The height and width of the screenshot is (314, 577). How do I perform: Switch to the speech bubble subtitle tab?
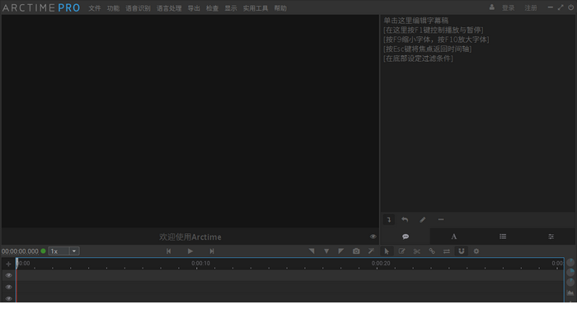click(x=406, y=237)
